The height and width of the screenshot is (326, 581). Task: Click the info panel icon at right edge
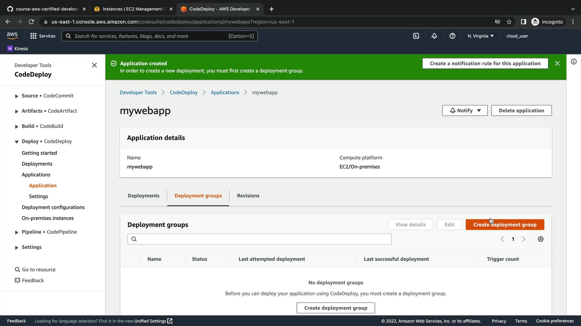click(573, 62)
